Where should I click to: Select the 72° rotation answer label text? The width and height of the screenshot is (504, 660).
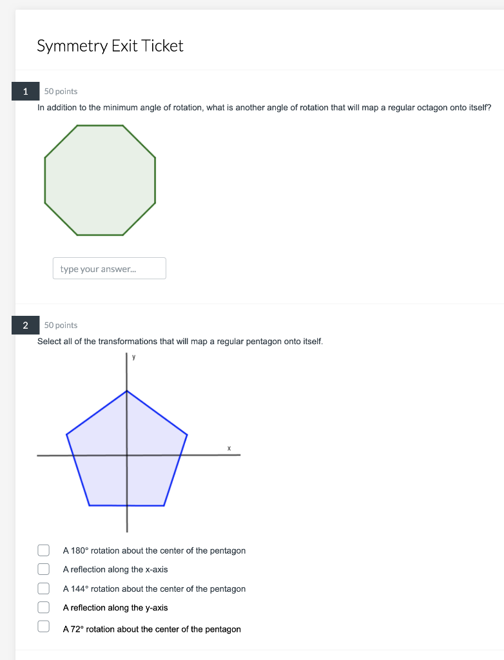151,629
